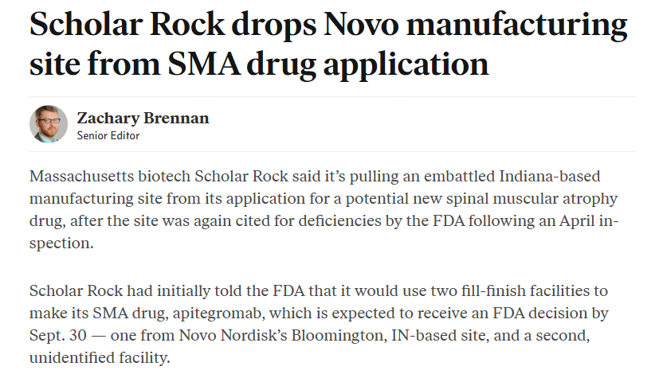Click Zachary Brennan's author profile photo
The width and height of the screenshot is (655, 374).
coord(49,124)
